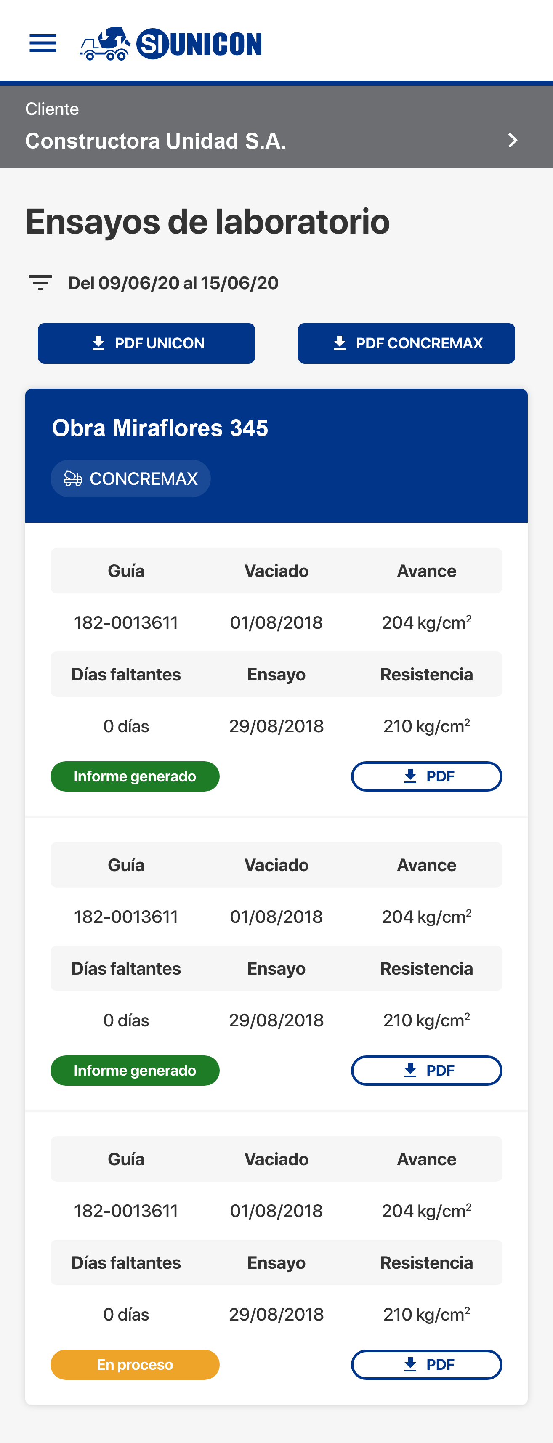Open the Obra Miraflores 345 card header

coord(276,456)
